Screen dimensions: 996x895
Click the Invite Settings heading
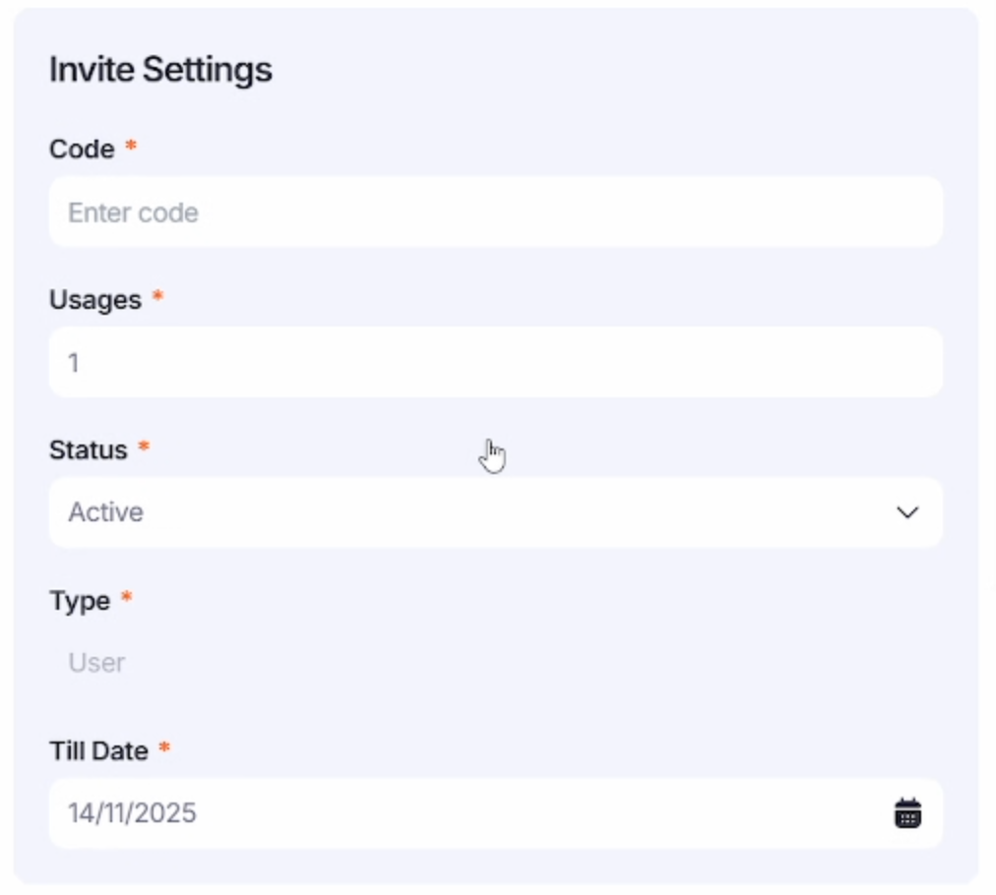point(160,70)
